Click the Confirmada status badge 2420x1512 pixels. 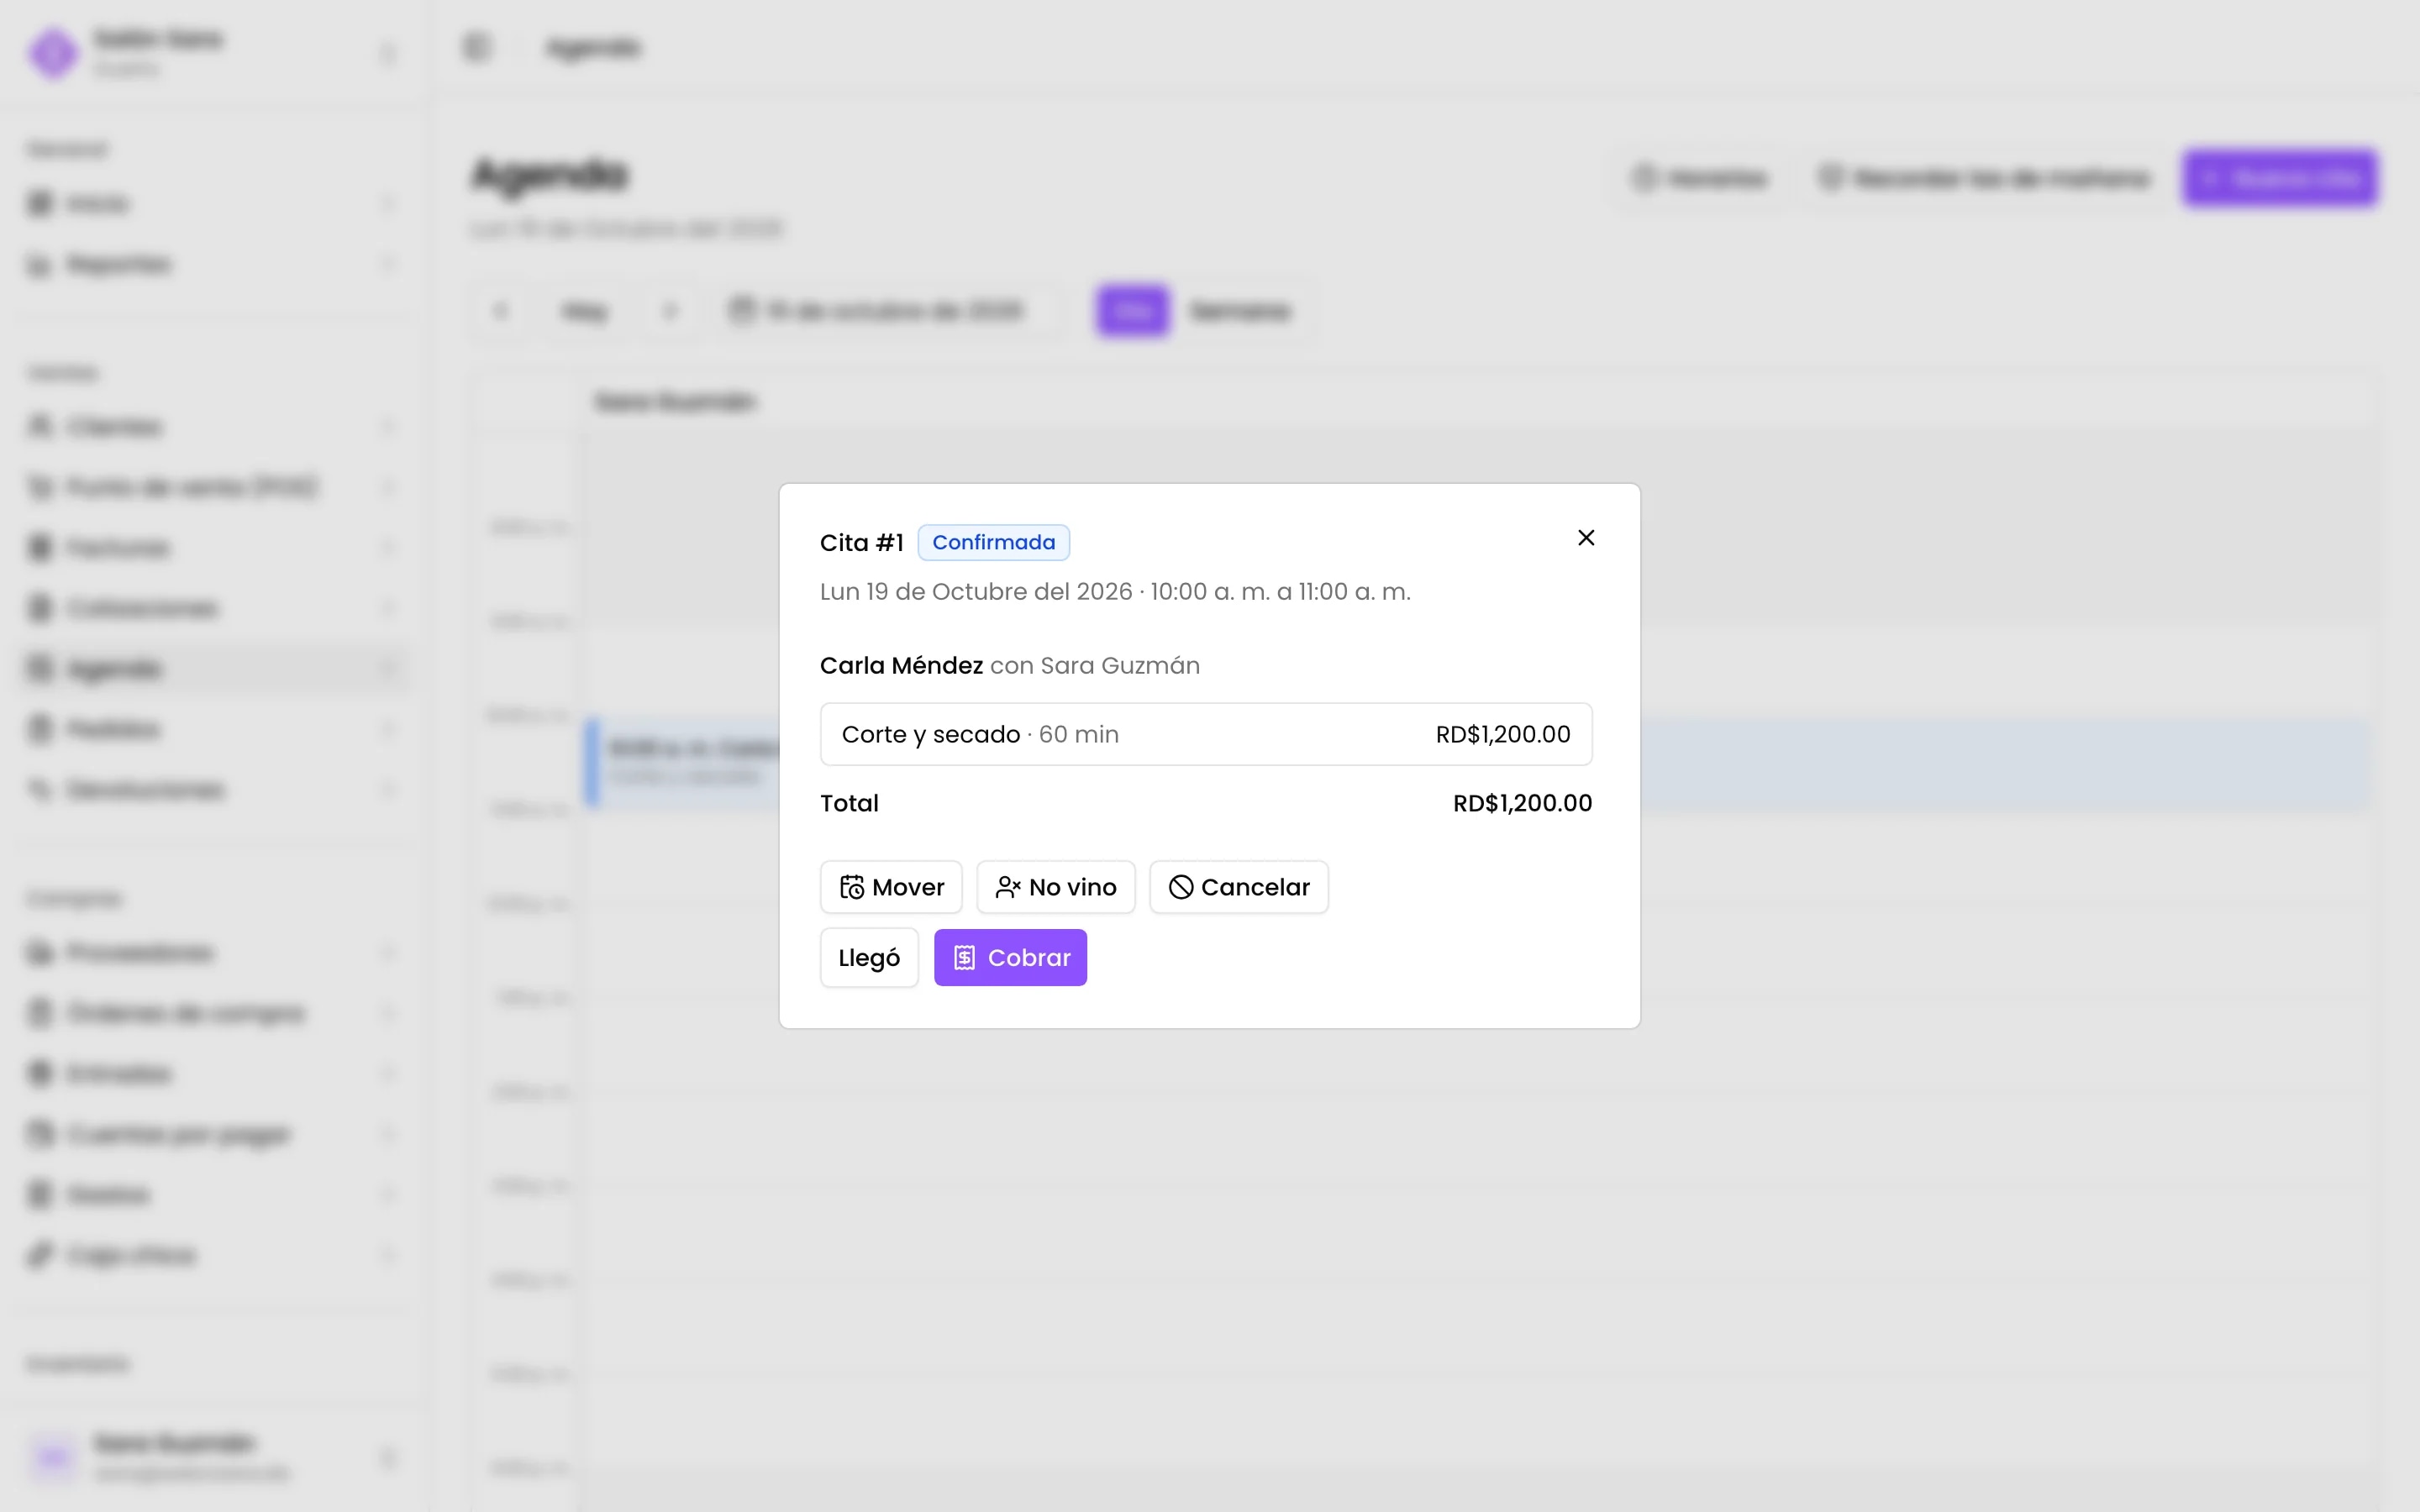tap(993, 542)
